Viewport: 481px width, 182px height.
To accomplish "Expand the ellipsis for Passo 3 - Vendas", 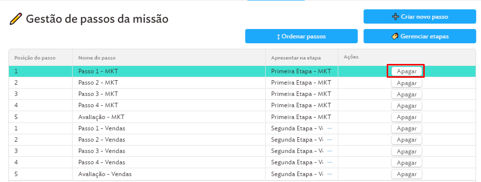I will (330, 151).
